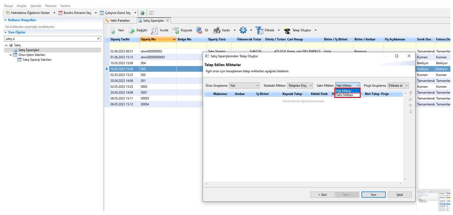This screenshot has width=453, height=215.
Task: Open the Ürün Gruplama dropdown
Action: (x=244, y=85)
